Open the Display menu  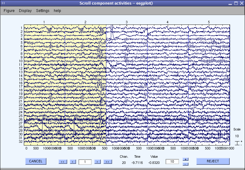pos(25,11)
